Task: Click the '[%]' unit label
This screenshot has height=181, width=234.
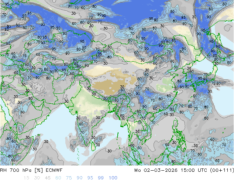Action: [x=39, y=170]
